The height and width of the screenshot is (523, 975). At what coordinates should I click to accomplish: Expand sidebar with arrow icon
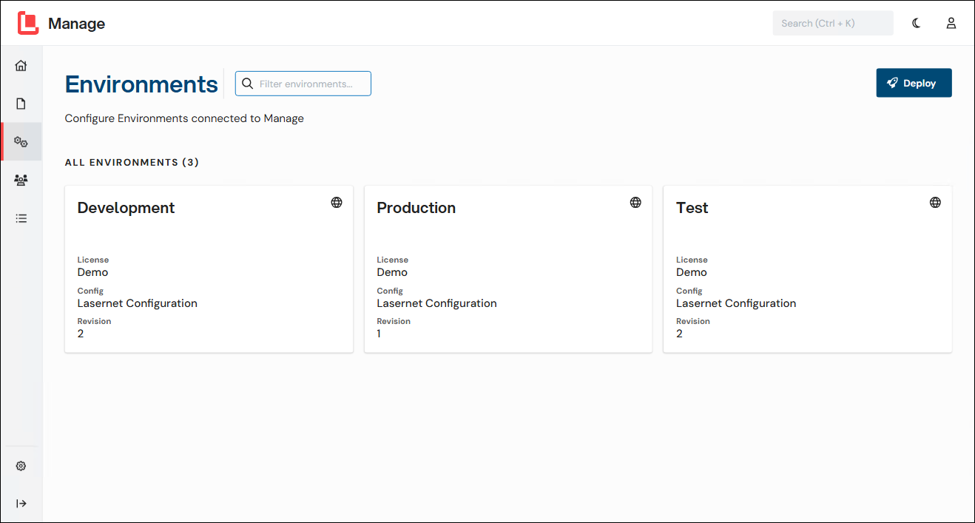point(21,504)
